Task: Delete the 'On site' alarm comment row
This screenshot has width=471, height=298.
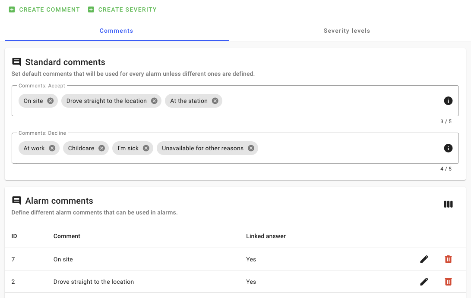Action: coord(448,259)
